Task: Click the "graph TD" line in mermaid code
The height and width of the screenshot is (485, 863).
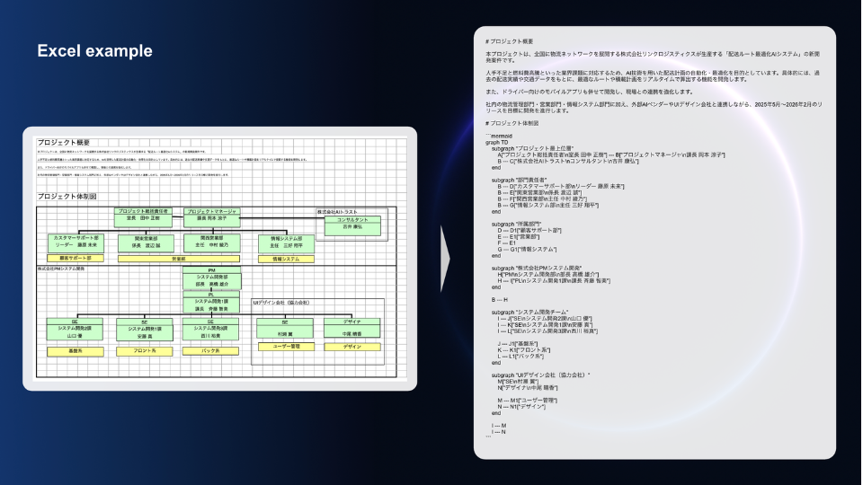Action: pos(497,142)
